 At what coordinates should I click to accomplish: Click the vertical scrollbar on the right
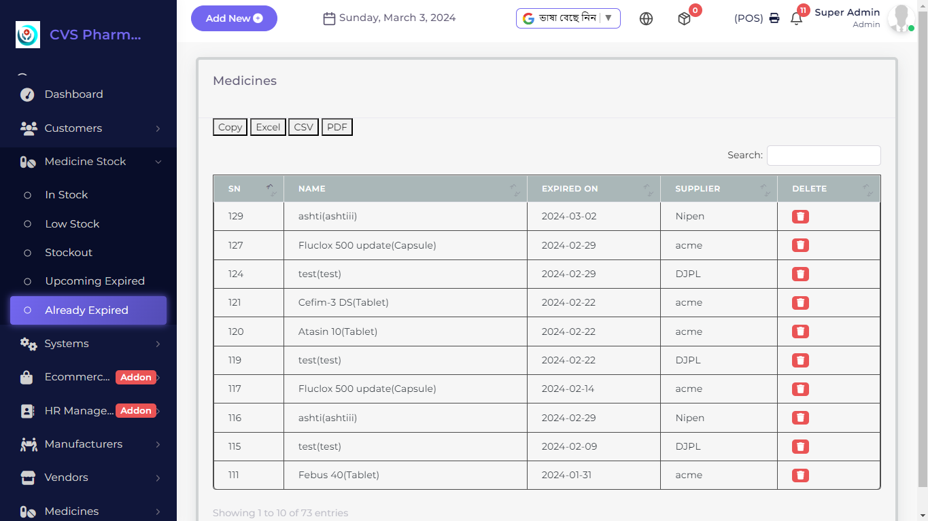click(923, 272)
